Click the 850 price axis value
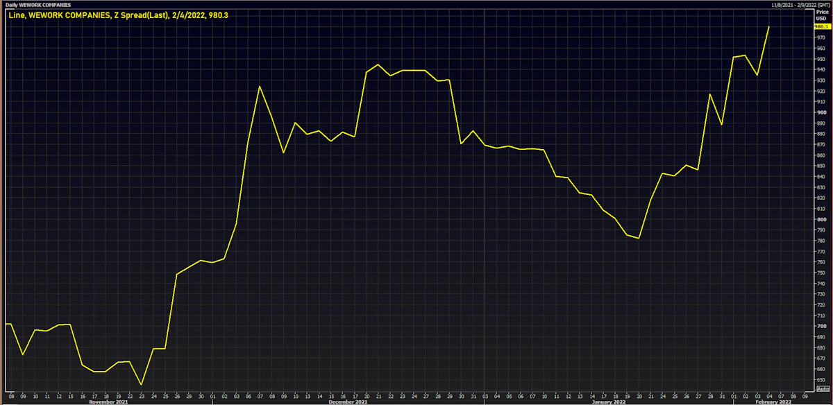Image resolution: width=833 pixels, height=405 pixels. coord(820,166)
